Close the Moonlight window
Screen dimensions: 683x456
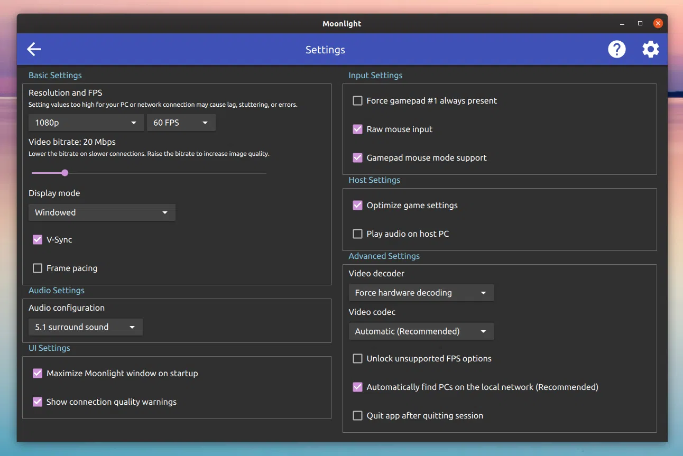click(x=658, y=23)
